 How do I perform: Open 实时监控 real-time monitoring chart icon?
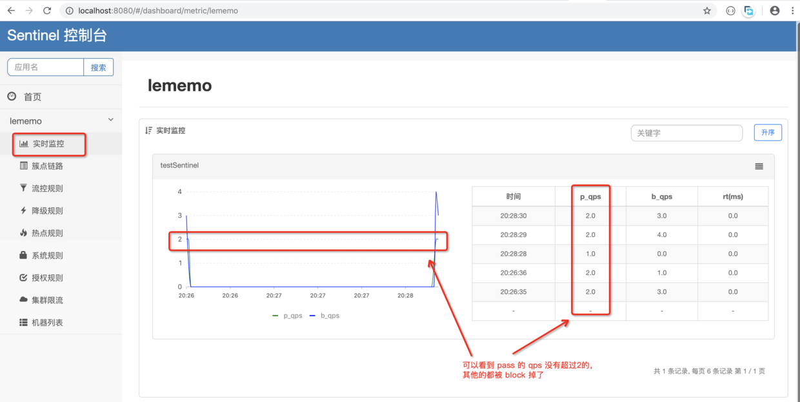tap(24, 144)
